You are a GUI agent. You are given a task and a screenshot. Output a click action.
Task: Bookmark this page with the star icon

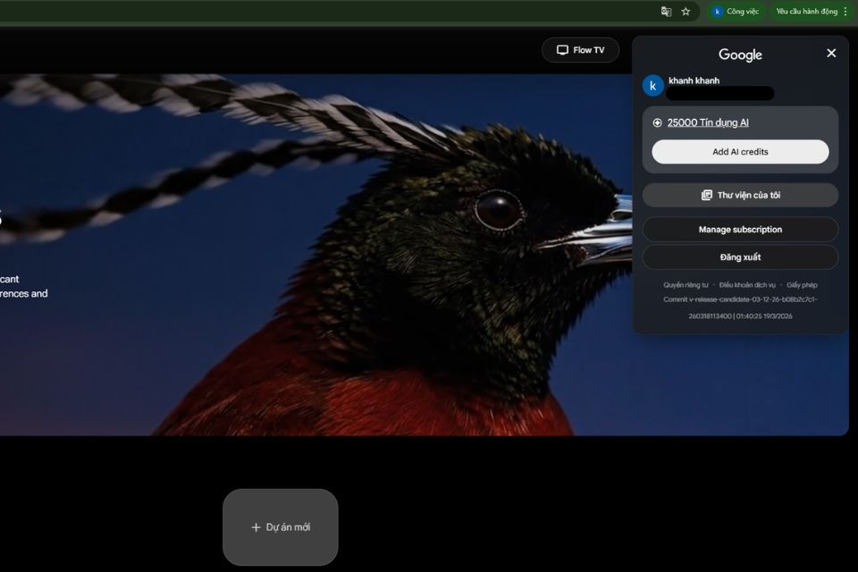point(686,12)
